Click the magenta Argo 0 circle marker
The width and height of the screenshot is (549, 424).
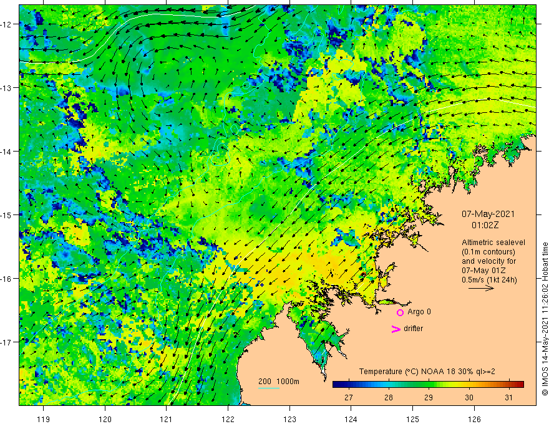400,312
